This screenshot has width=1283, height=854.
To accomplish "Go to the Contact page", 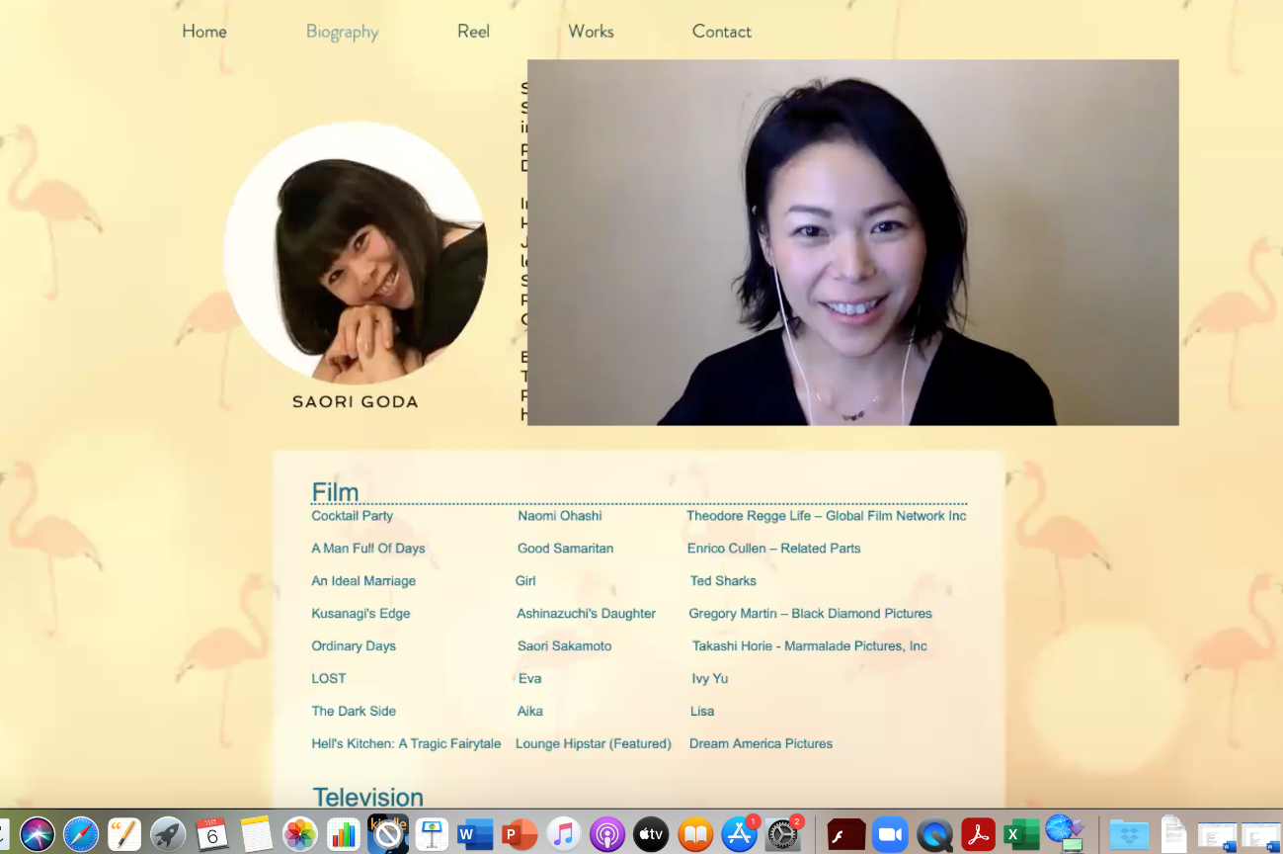I will pos(722,32).
